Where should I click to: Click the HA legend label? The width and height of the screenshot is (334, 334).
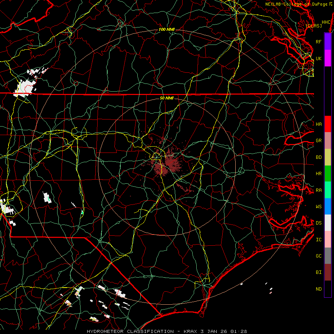[319, 124]
